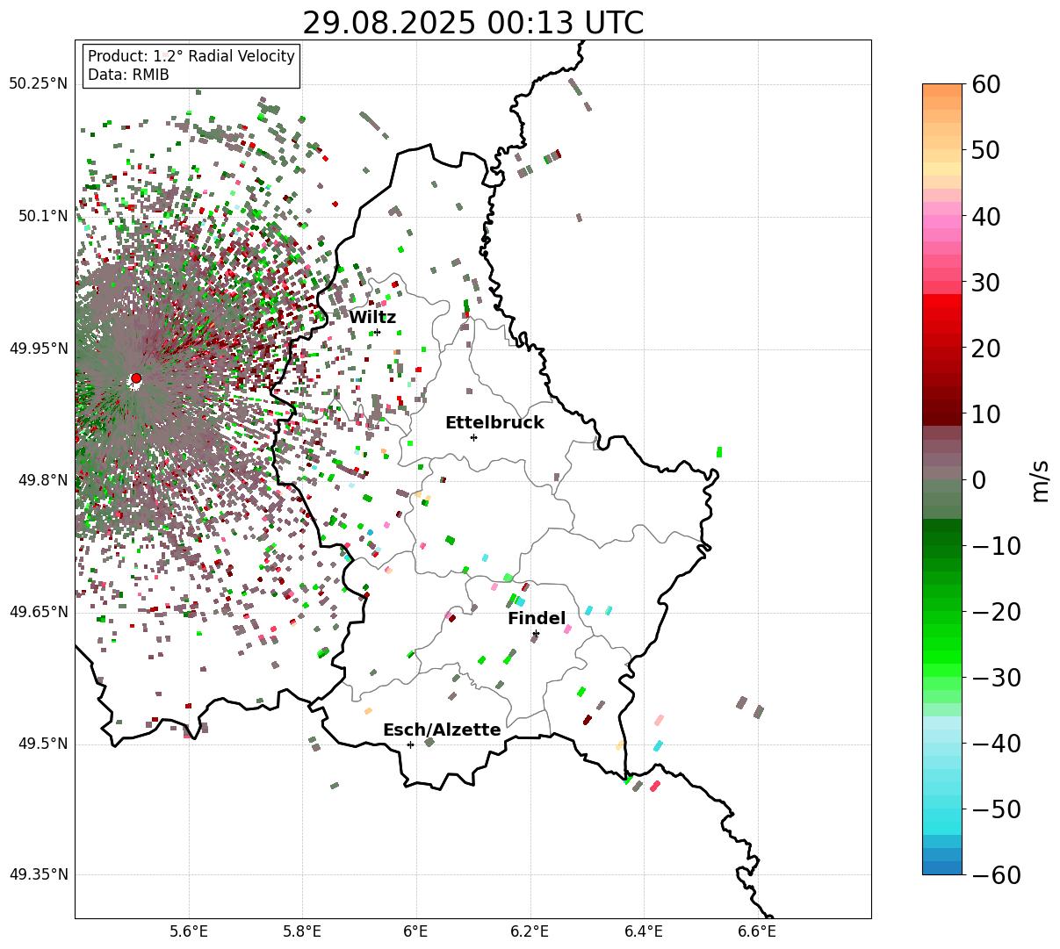Click the m/s colorbar unit label
This screenshot has height=949, width=1060.
tap(1041, 480)
